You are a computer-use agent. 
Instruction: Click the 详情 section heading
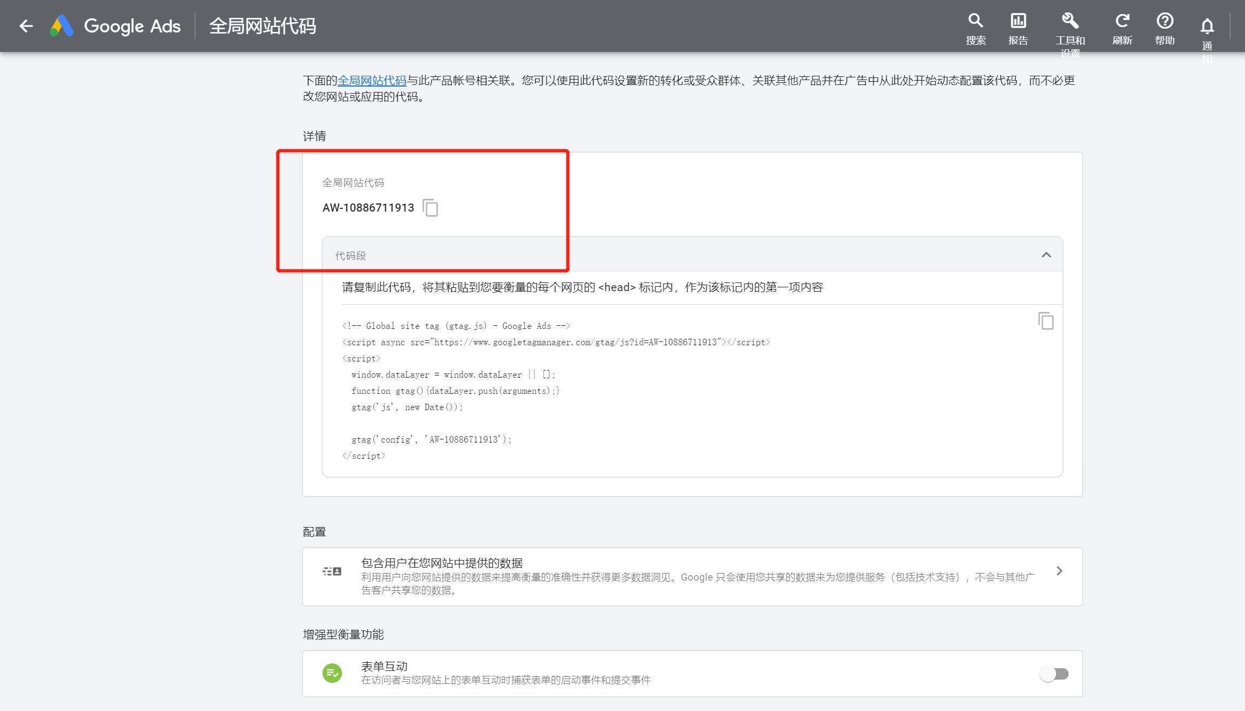[314, 136]
